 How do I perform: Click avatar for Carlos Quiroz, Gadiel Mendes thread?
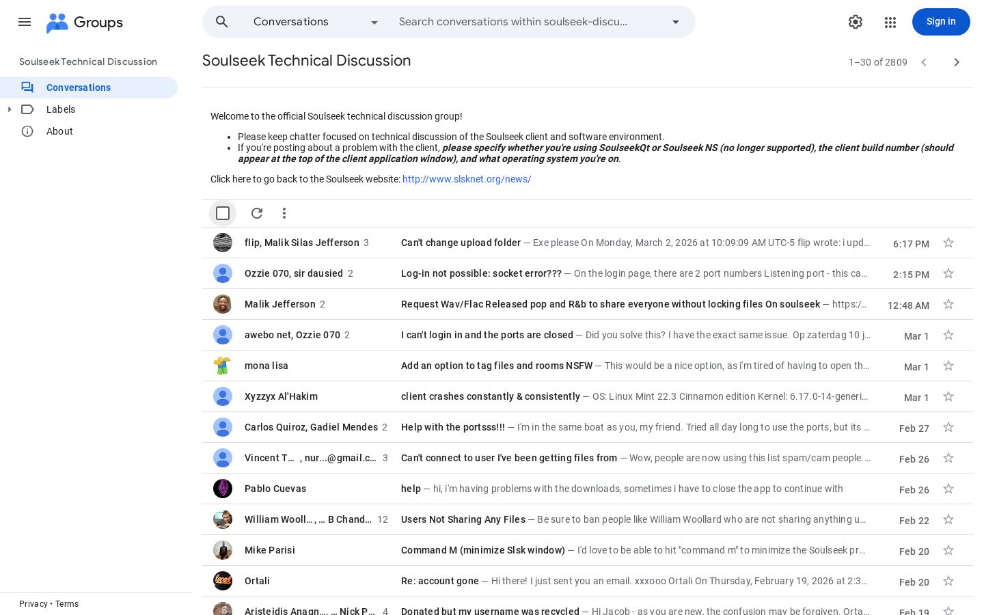[223, 427]
